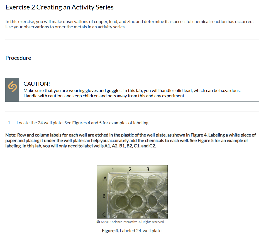This screenshot has height=238, width=261.
Task: Click the 'Locate the 24 well plate' step
Action: [x=83, y=123]
